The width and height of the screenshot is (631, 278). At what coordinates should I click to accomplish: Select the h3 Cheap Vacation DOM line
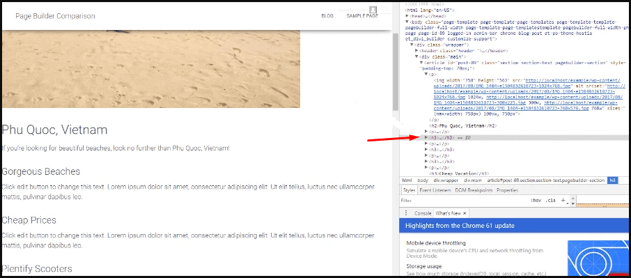point(459,173)
